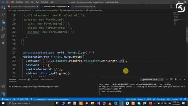188x106 pixels.
Task: Click Ln 29, Col 63 cursor position
Action: 131,99
